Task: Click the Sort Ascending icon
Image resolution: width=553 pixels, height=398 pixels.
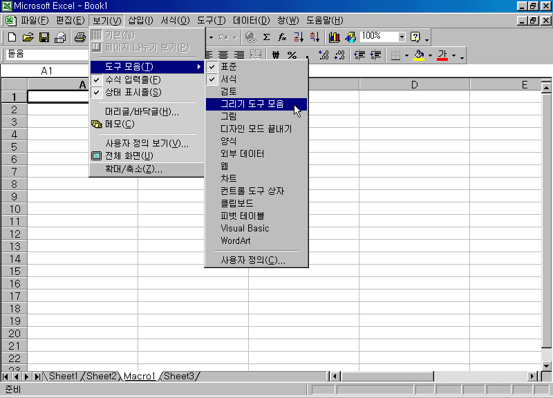Action: 299,37
